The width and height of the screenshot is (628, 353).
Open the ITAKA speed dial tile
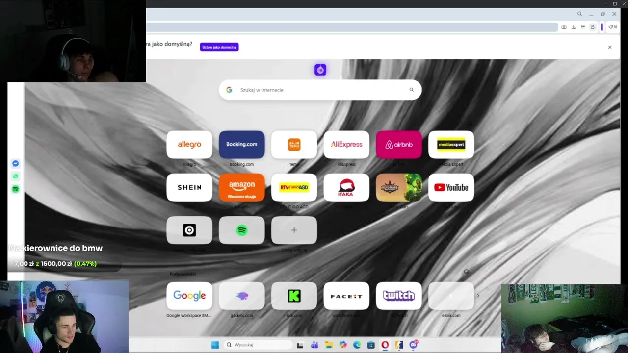point(346,187)
